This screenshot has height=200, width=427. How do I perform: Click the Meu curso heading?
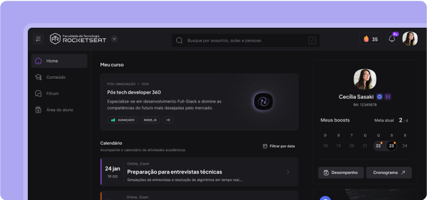112,65
